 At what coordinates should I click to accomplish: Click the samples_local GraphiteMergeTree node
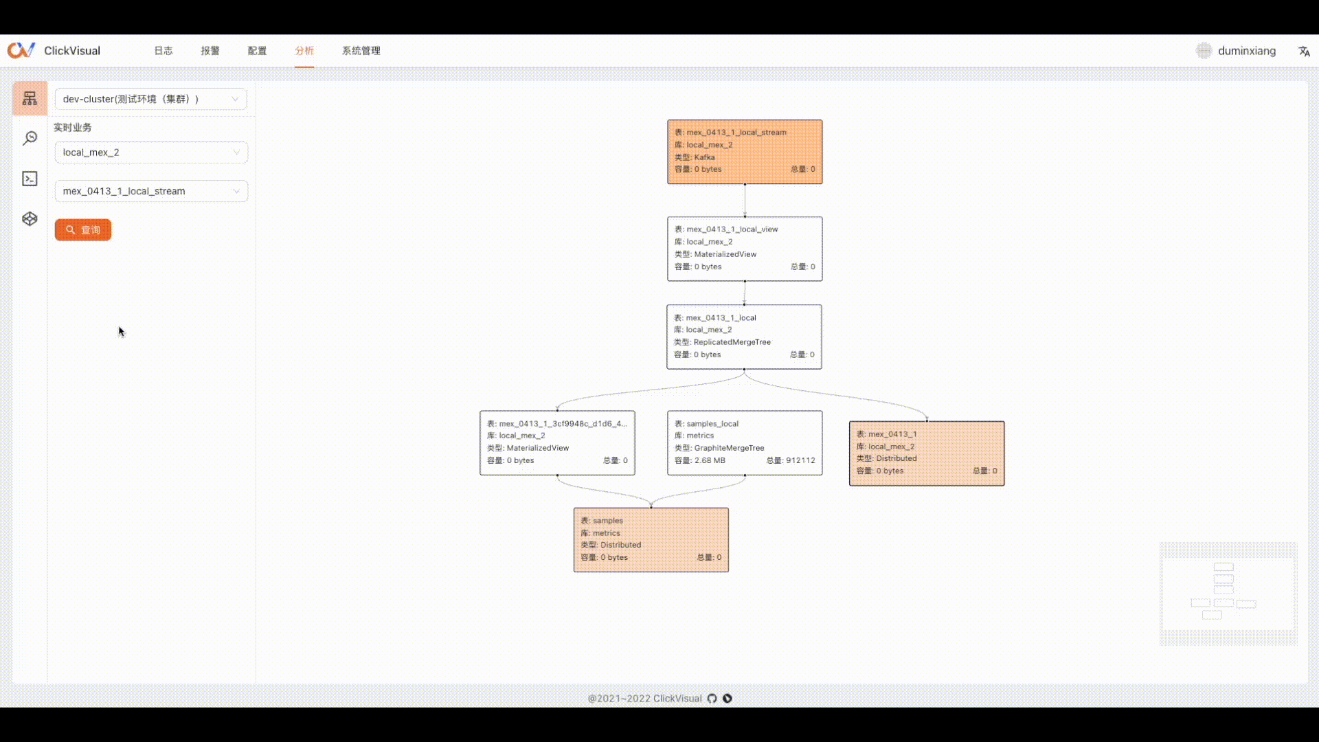(x=745, y=442)
